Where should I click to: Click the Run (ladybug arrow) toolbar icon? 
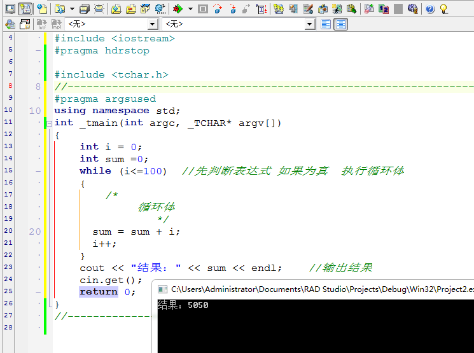click(x=178, y=9)
